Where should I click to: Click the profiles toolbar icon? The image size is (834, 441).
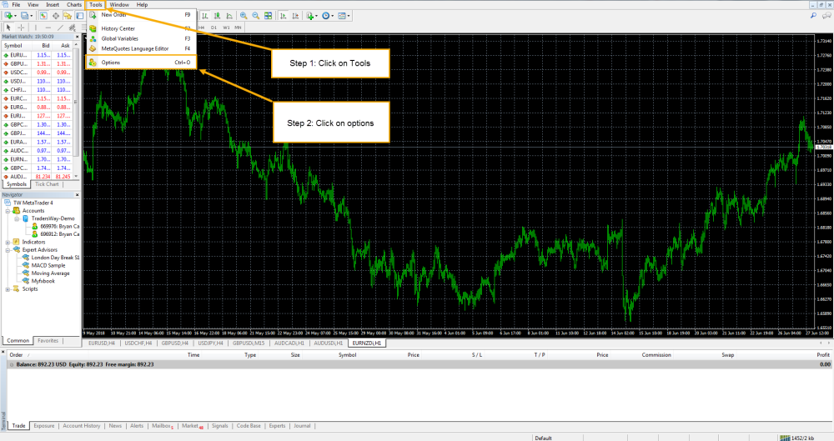24,16
